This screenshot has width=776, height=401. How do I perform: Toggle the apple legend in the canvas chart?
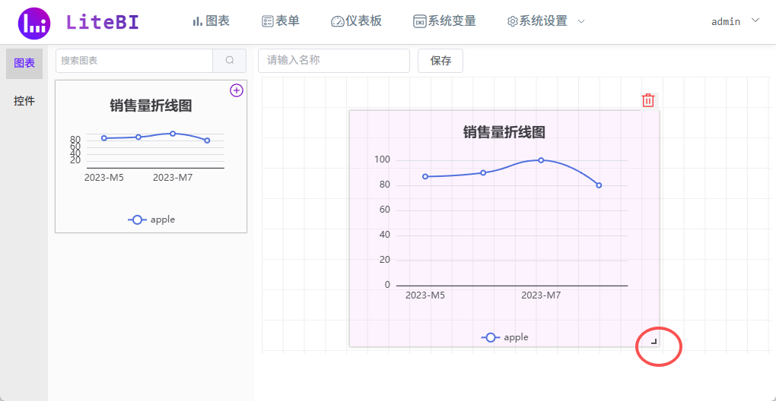point(505,337)
